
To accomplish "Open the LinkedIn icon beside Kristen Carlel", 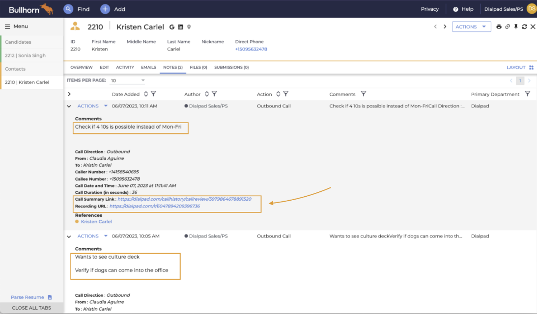I will tap(180, 27).
